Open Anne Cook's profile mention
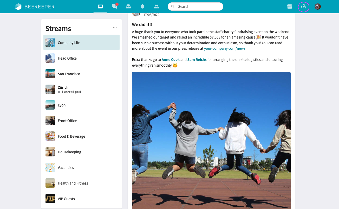339x209 pixels. 171,60
